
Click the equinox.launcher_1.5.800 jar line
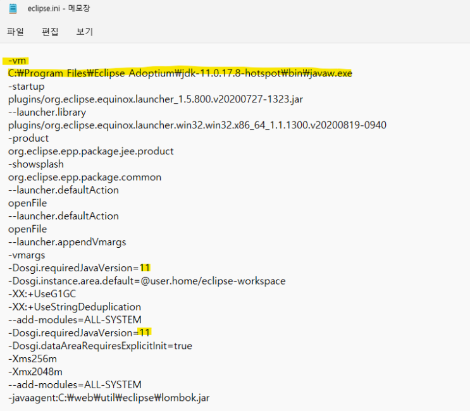tap(156, 99)
